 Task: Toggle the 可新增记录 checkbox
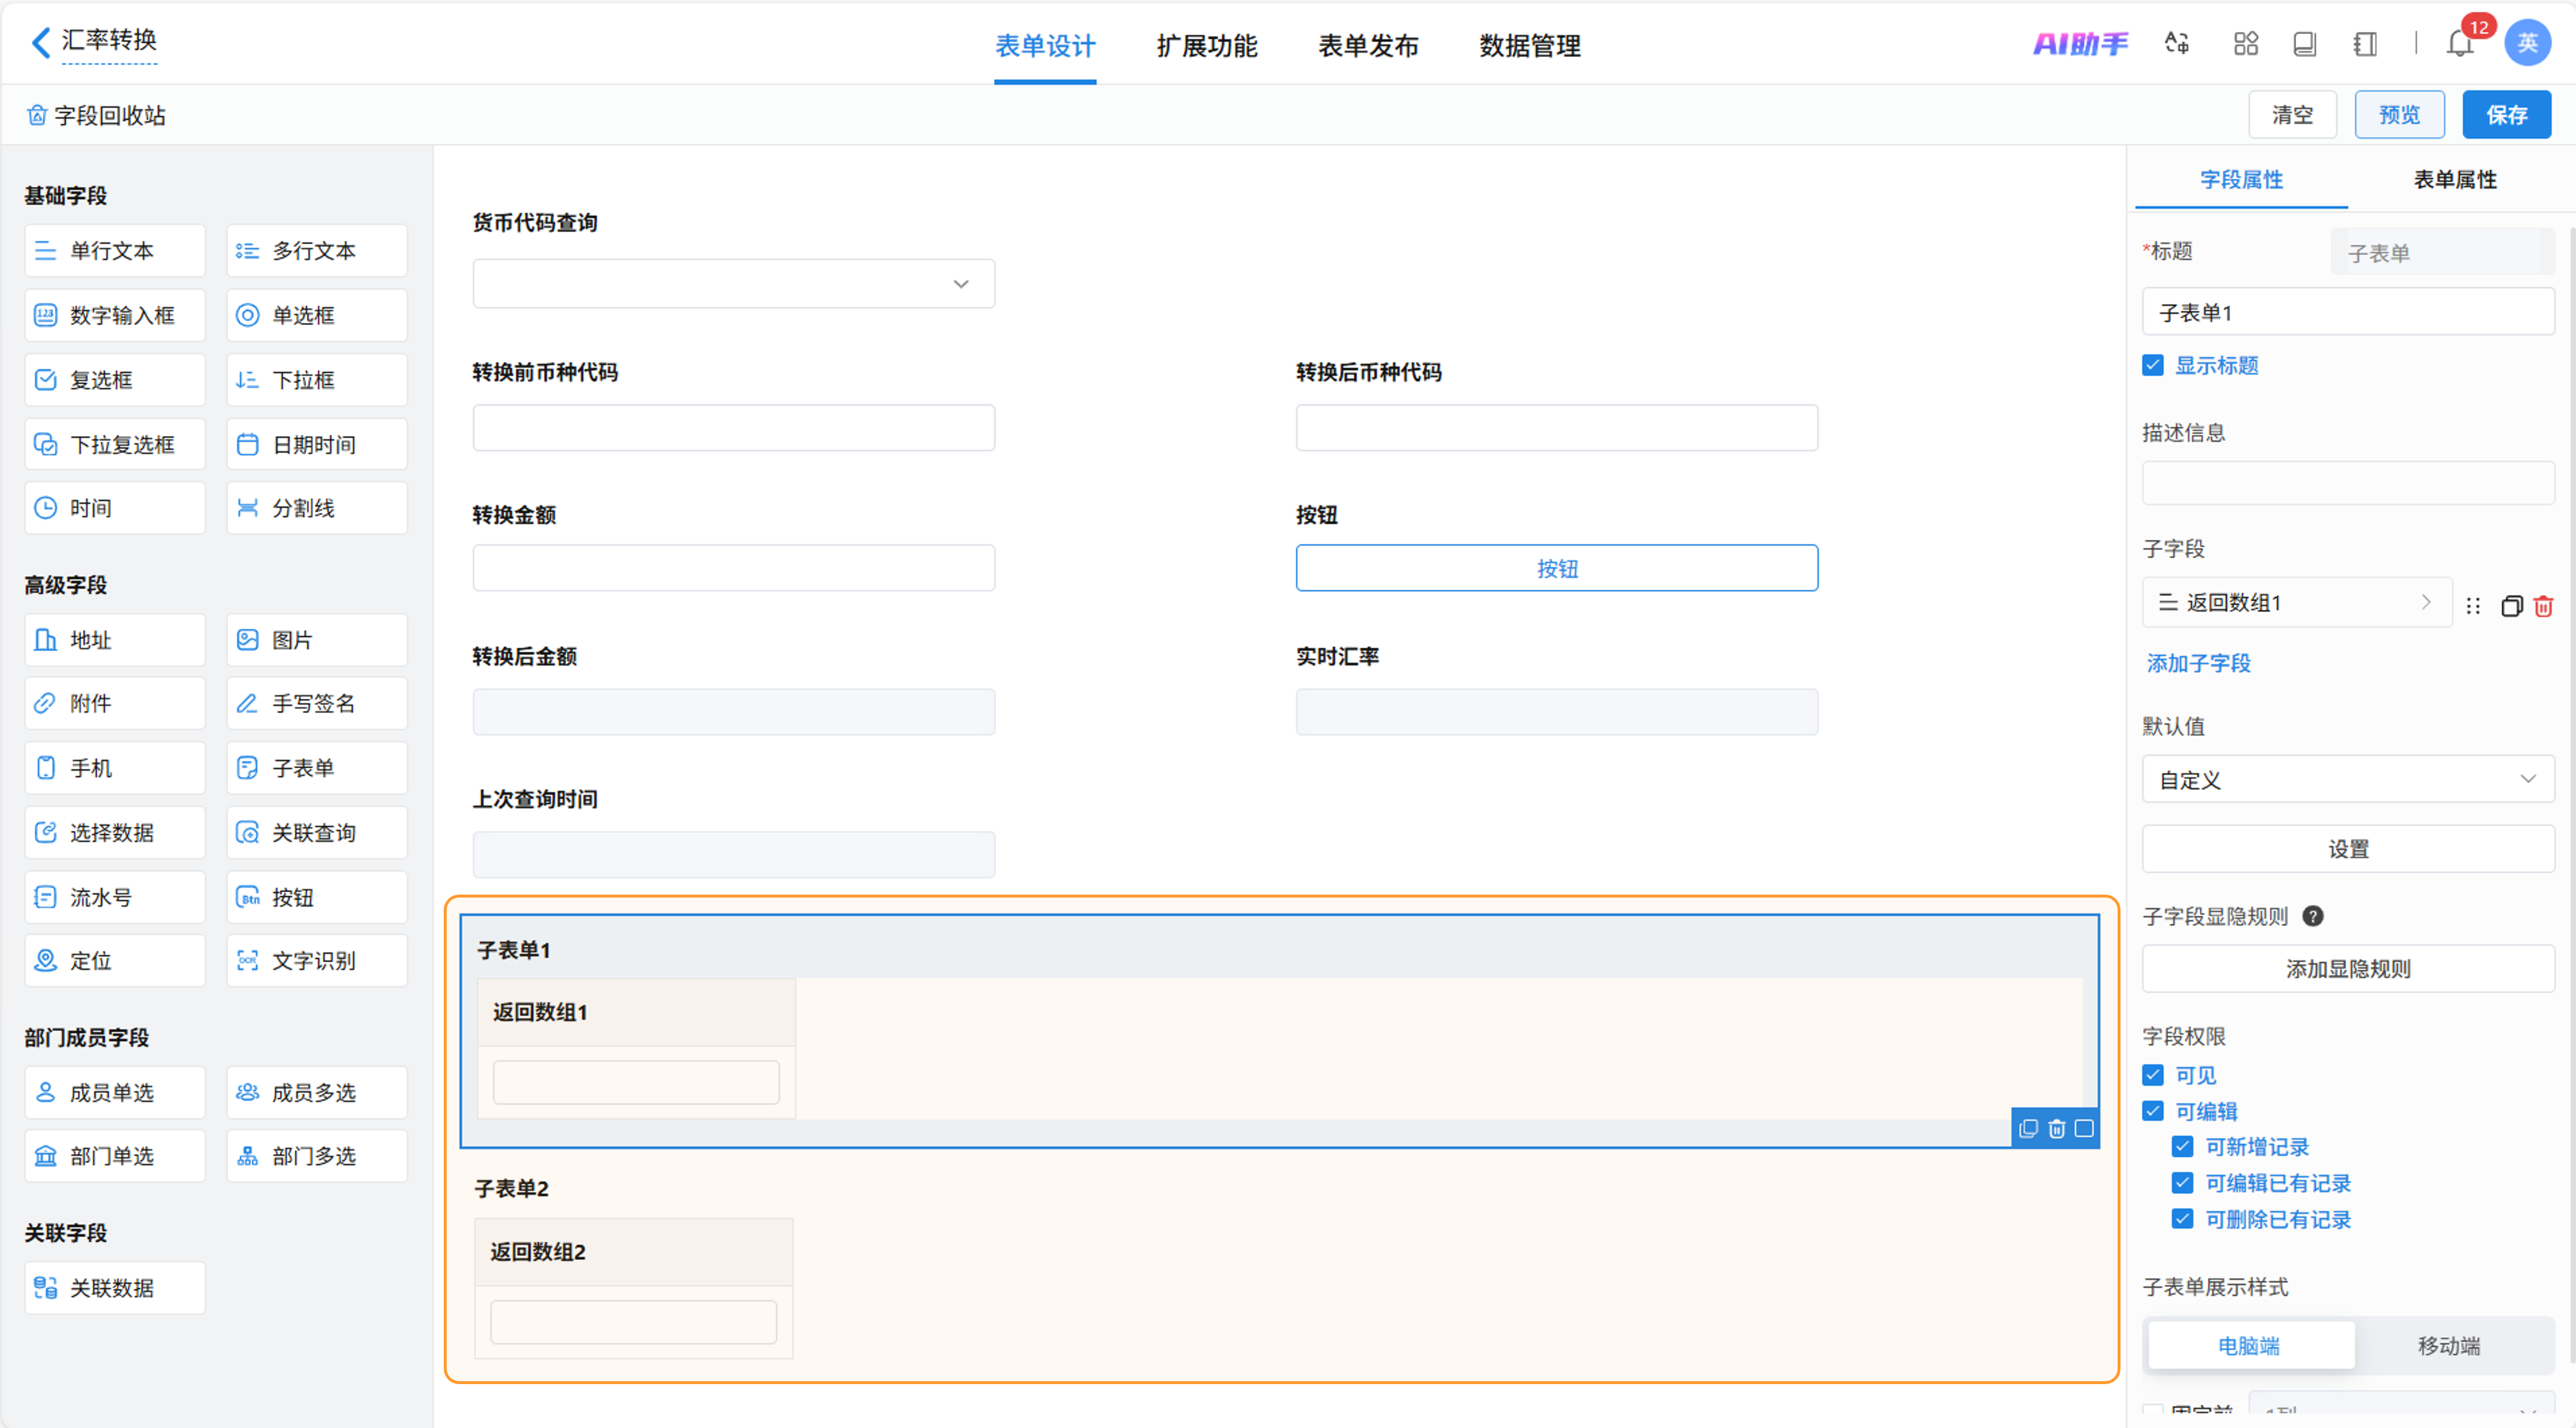point(2183,1147)
